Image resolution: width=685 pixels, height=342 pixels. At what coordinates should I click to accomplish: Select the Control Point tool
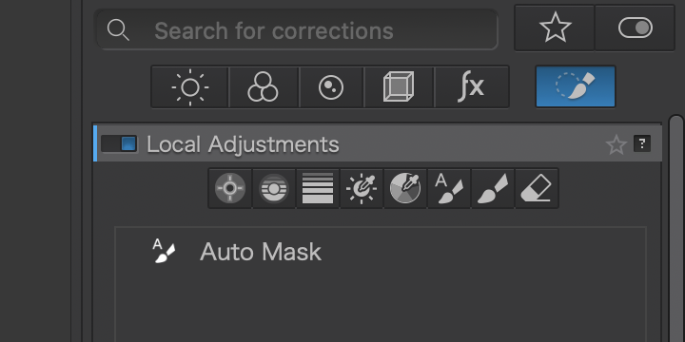(230, 188)
